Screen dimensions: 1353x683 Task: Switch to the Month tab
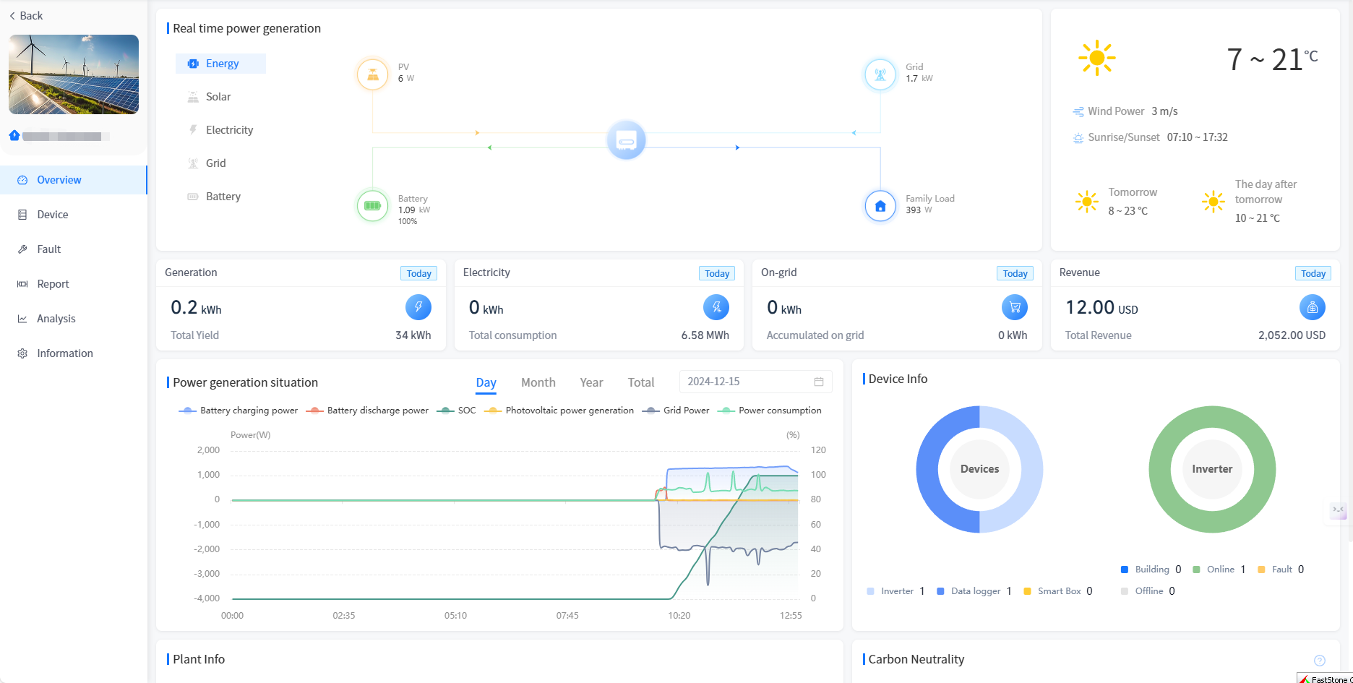click(x=538, y=382)
